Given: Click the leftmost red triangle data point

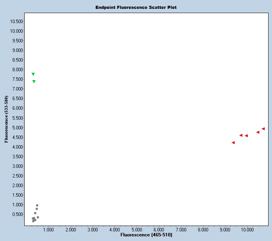Looking at the screenshot, I should [x=233, y=142].
